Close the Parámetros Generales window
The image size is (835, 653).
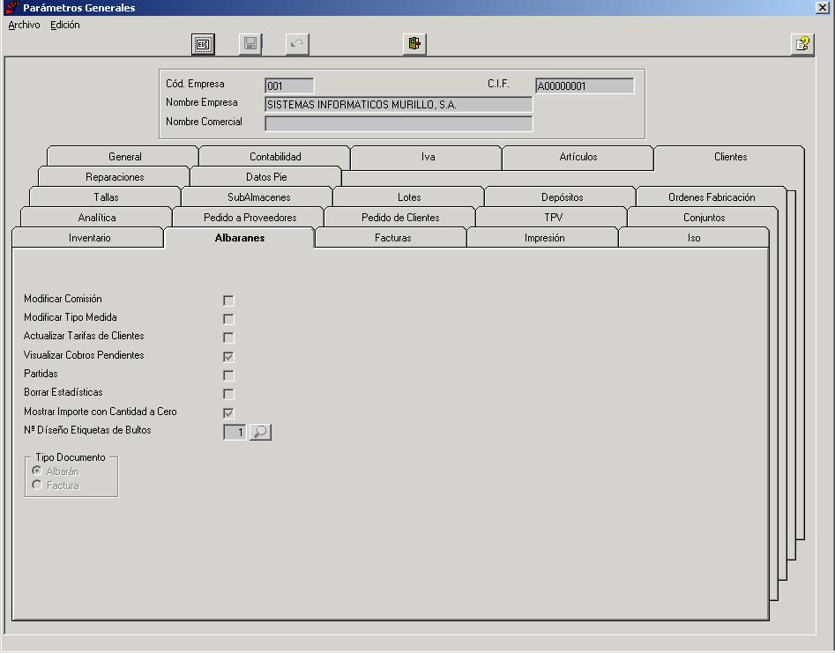(823, 7)
